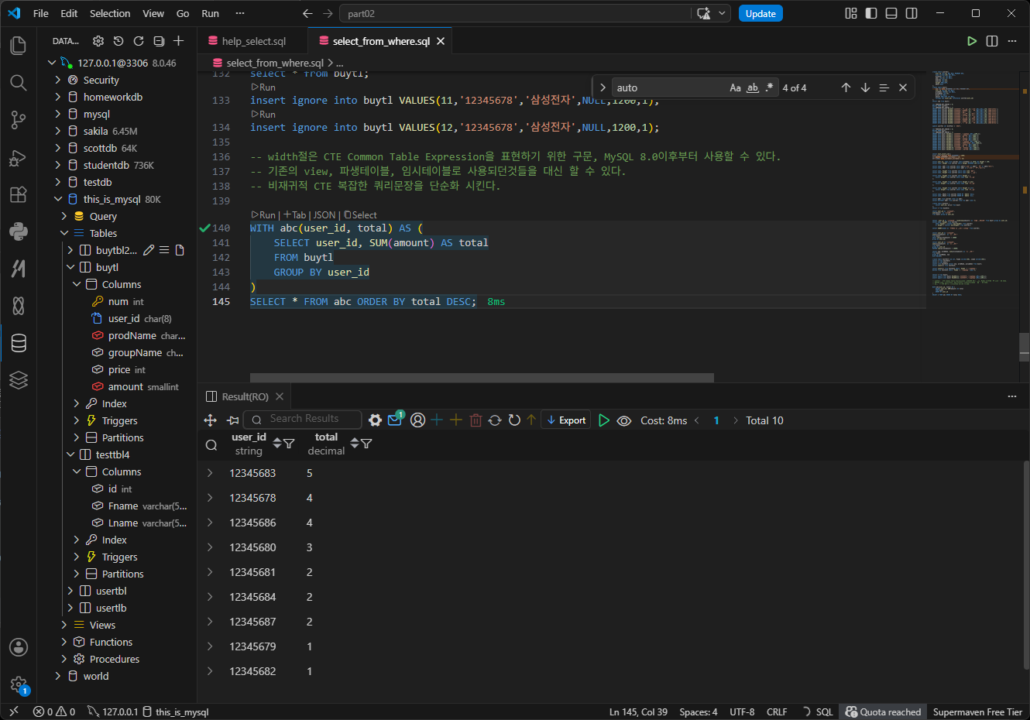The height and width of the screenshot is (720, 1030).
Task: Click JSON code lens above WITH statement
Action: (x=324, y=215)
